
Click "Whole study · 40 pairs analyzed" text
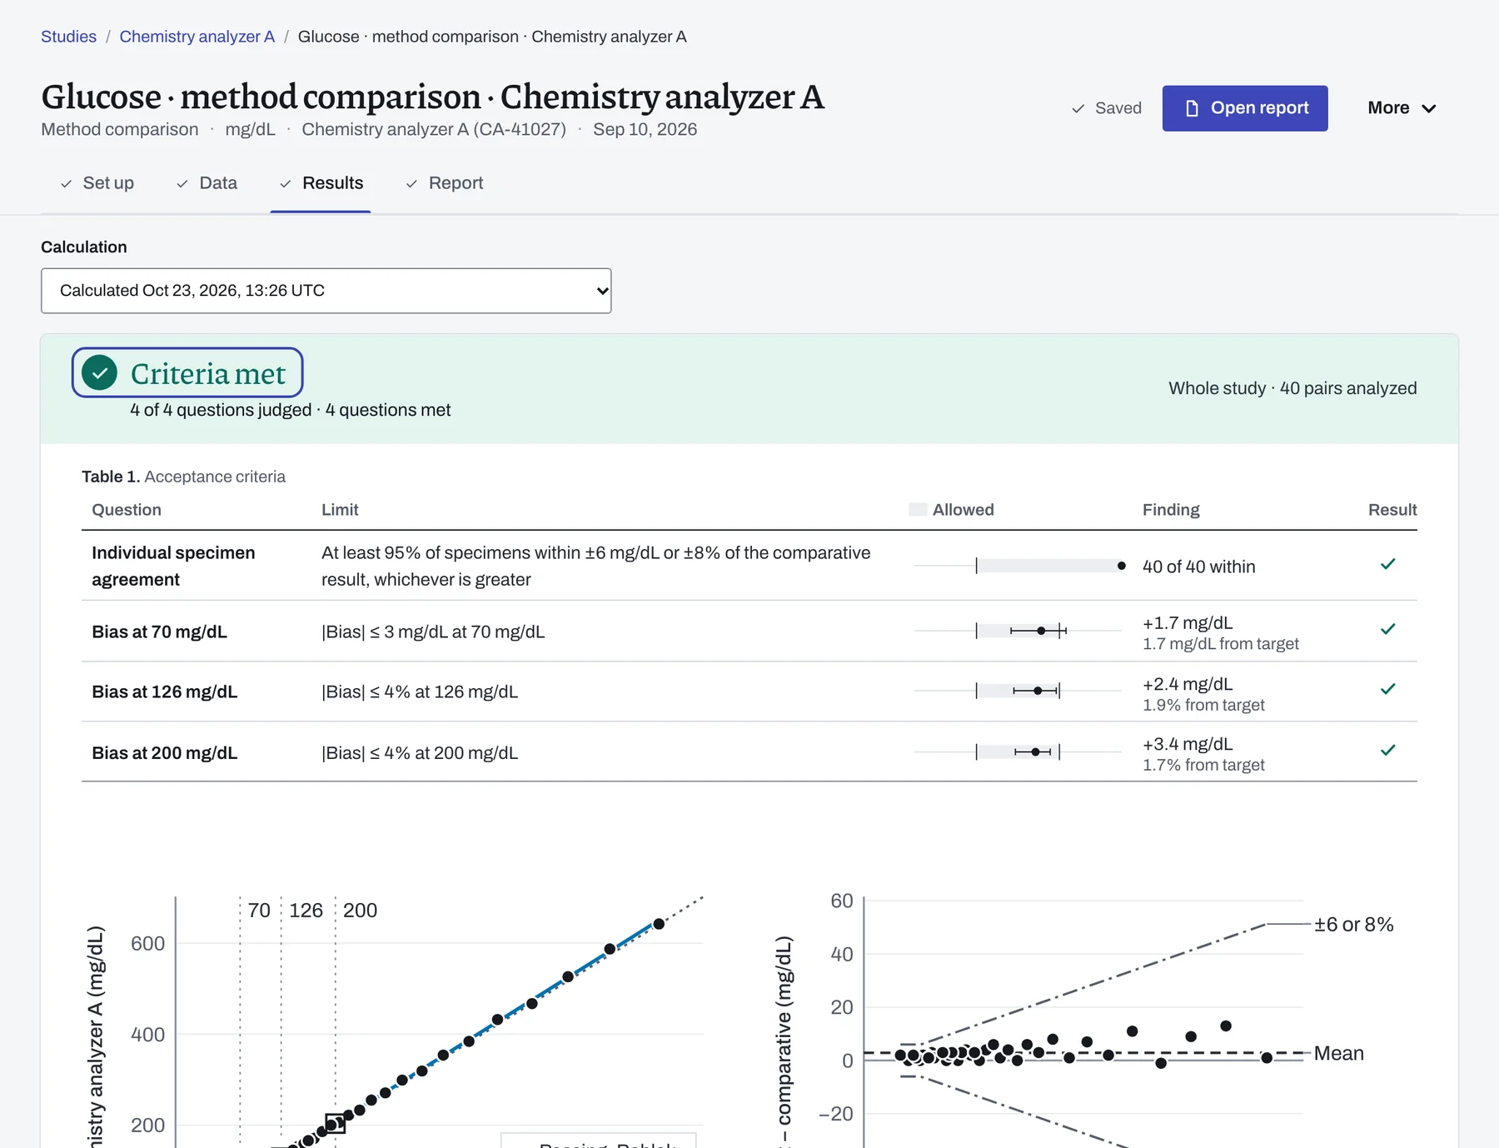1292,388
